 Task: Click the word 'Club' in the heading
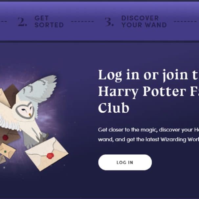114,108
